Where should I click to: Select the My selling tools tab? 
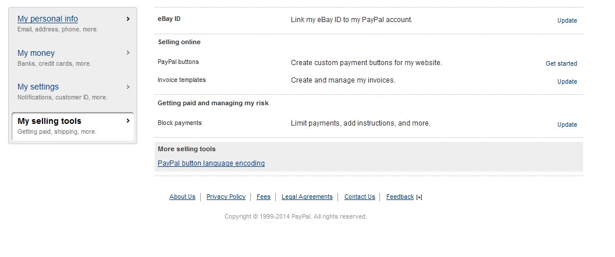(x=49, y=121)
